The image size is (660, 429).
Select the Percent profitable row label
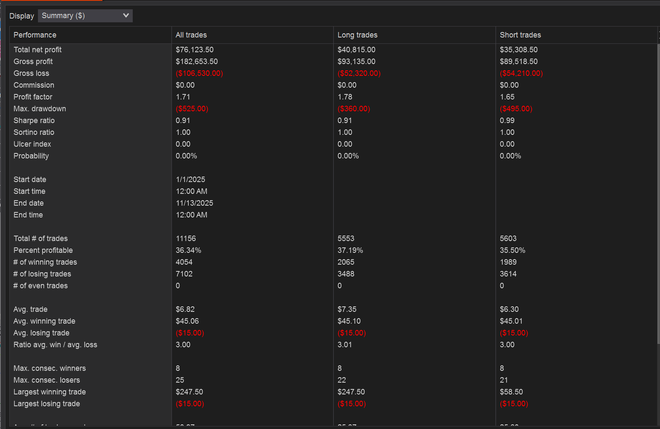[x=43, y=250]
